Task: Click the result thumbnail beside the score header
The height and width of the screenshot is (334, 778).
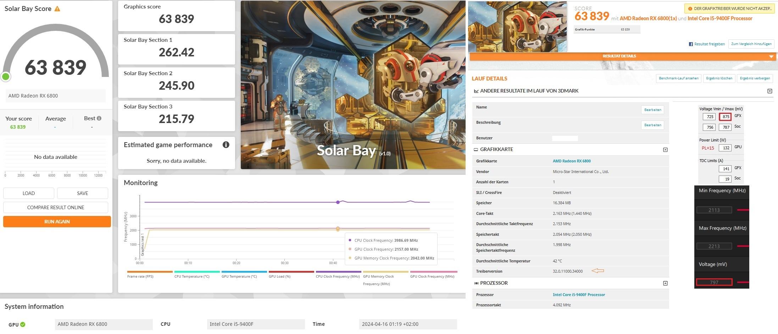Action: (517, 27)
